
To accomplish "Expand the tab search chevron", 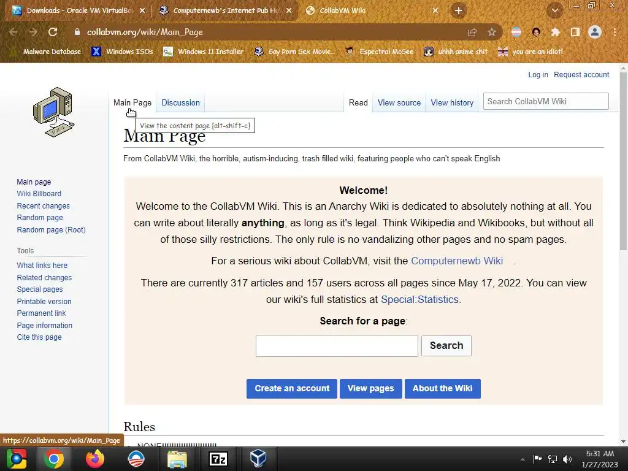I will [x=555, y=10].
